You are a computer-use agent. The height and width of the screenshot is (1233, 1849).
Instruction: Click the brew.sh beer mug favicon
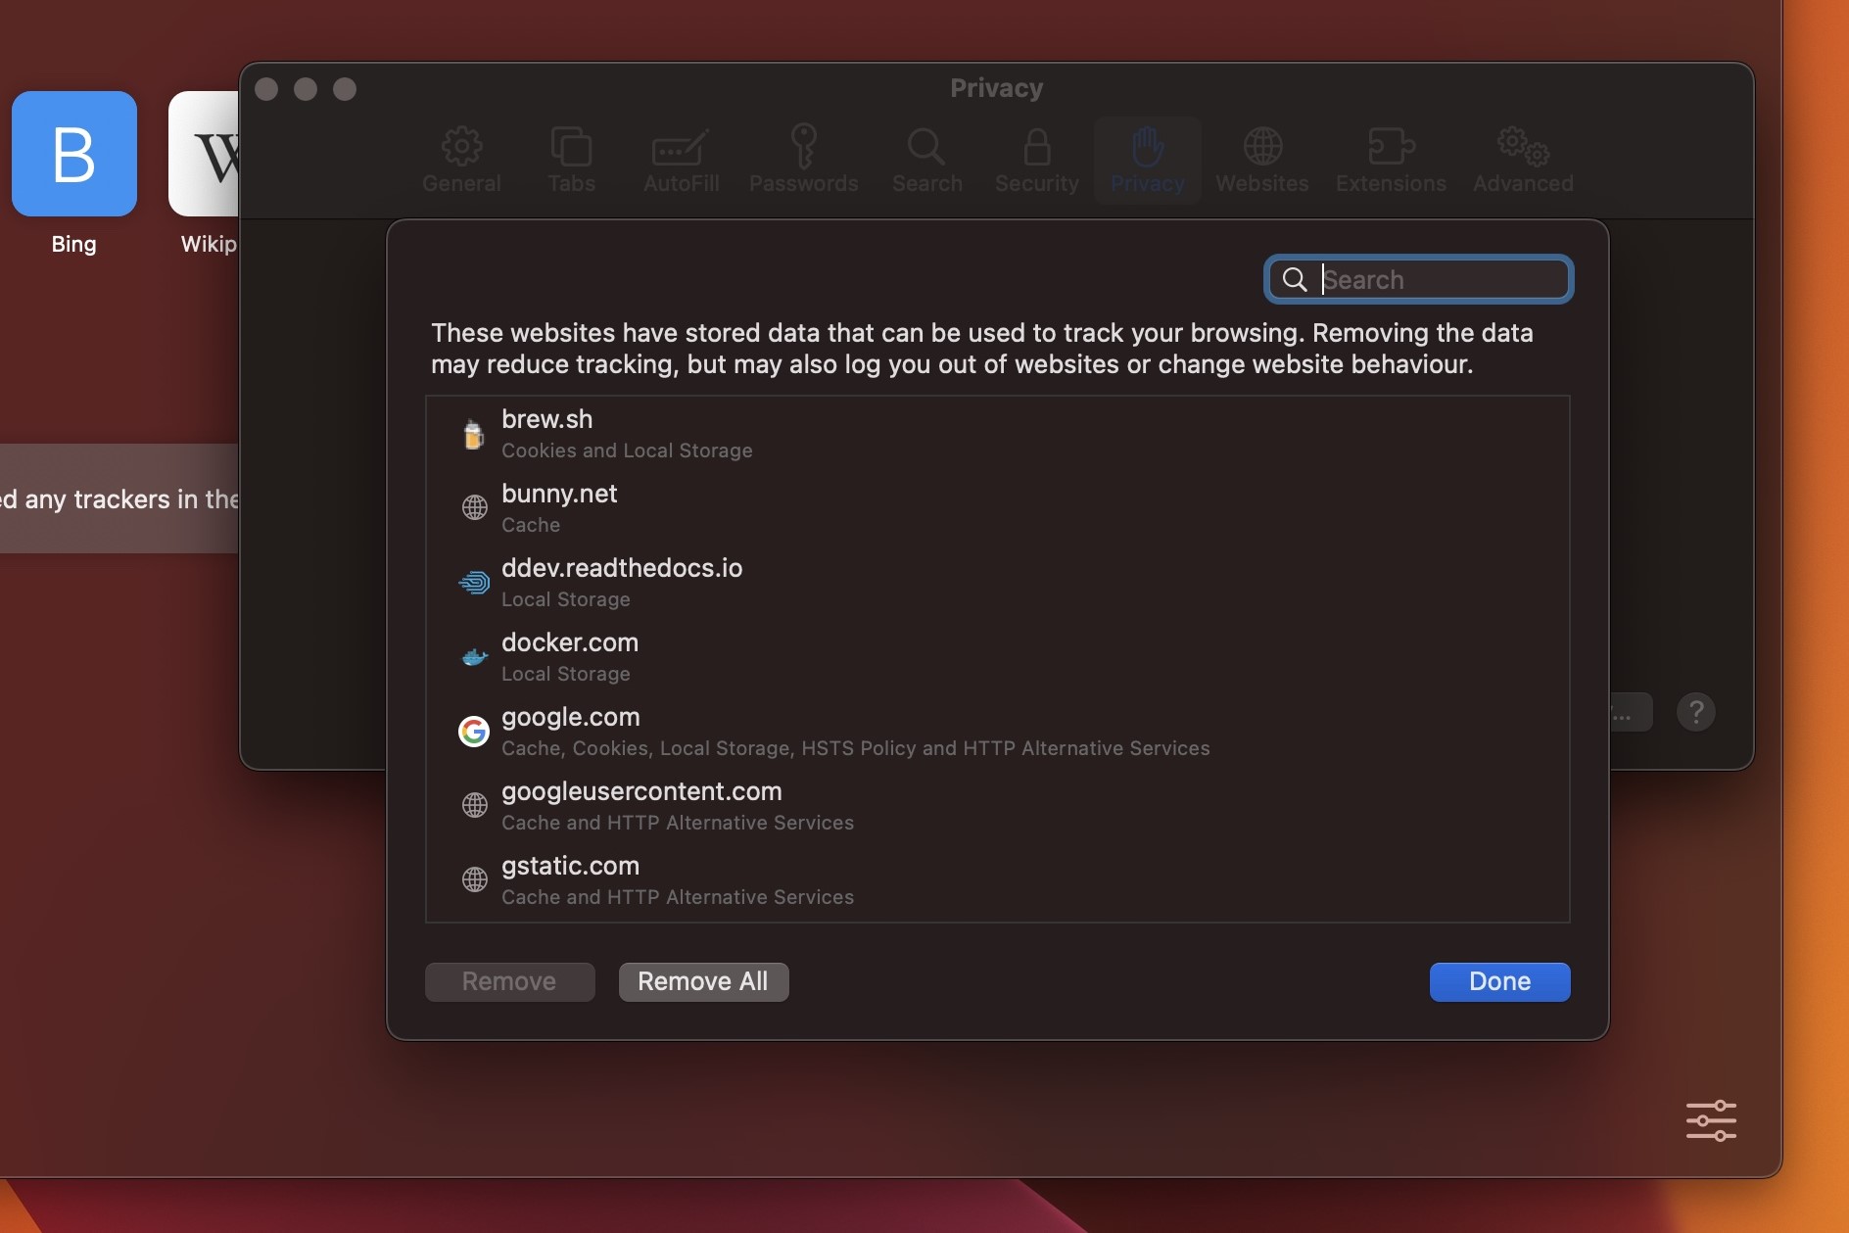(x=474, y=434)
